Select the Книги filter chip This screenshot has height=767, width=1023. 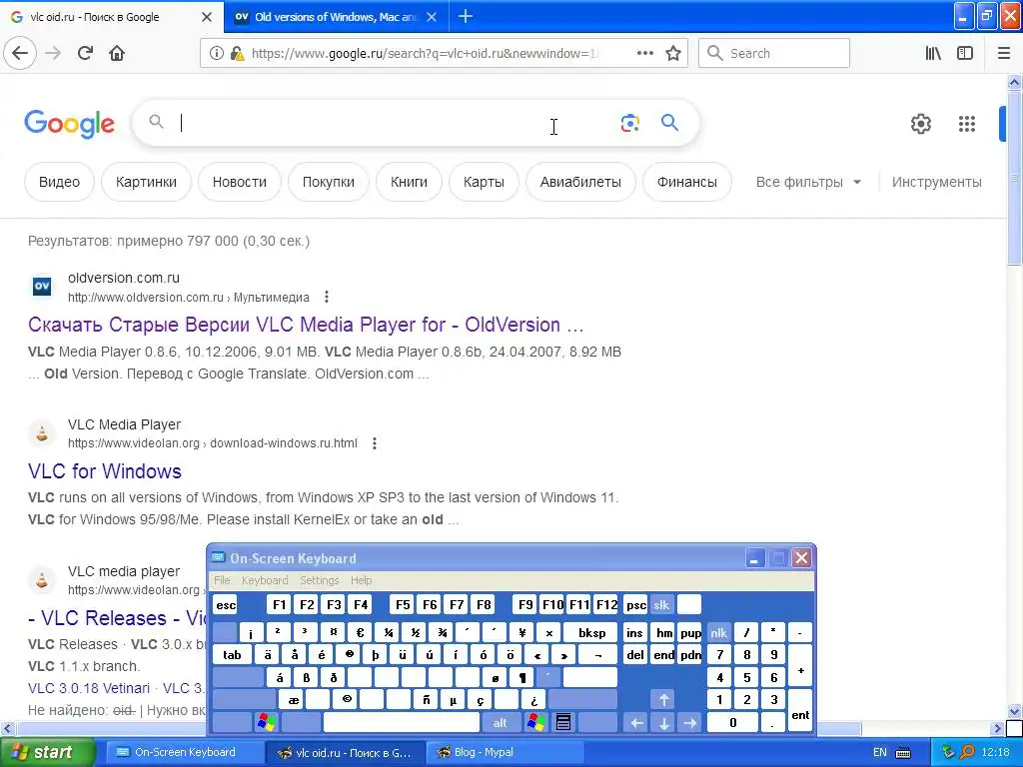point(409,182)
